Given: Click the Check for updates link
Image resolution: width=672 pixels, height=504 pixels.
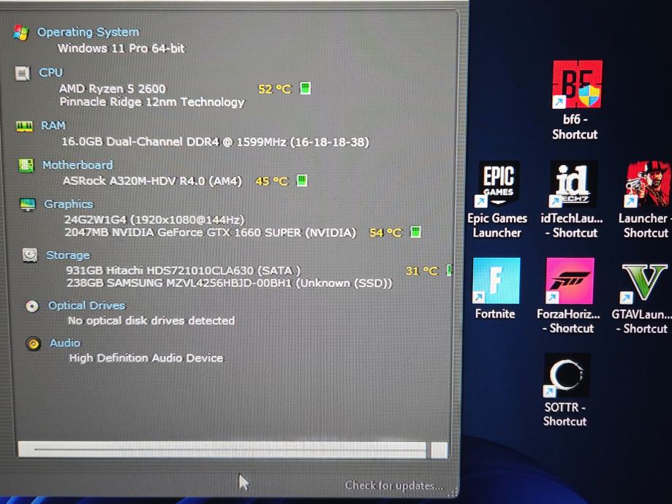Looking at the screenshot, I should (394, 486).
